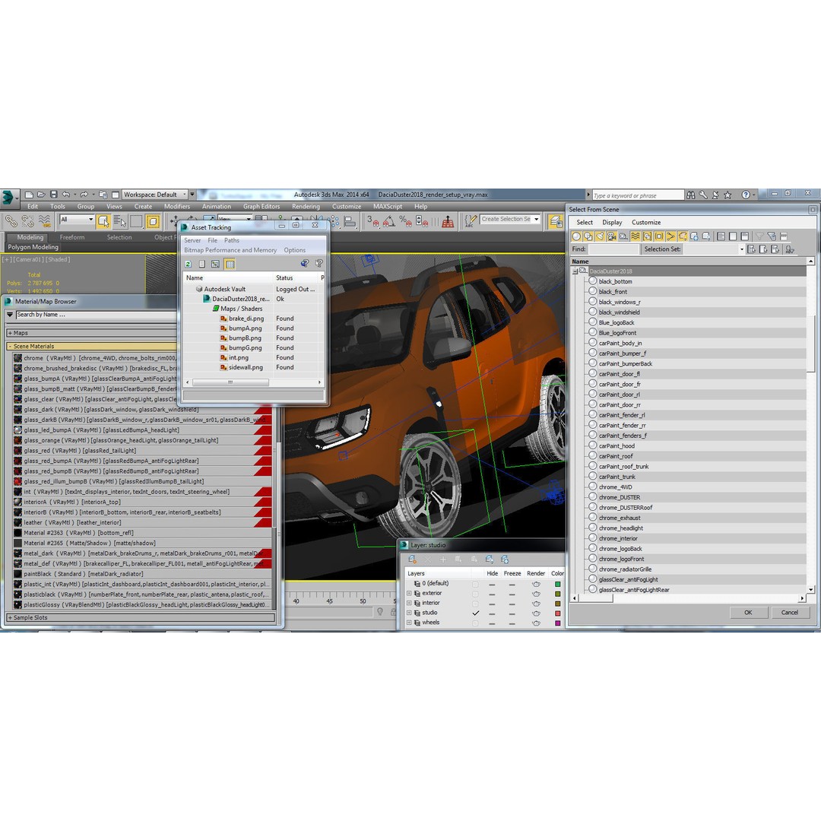Viewport: 821px width, 821px height.
Task: Select the Select and Link chain tool
Action: (x=11, y=221)
